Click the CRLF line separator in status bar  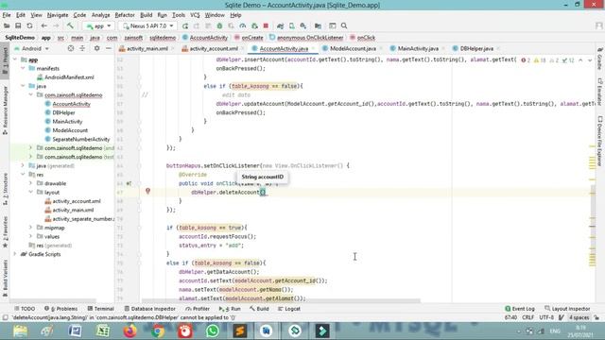coord(527,317)
